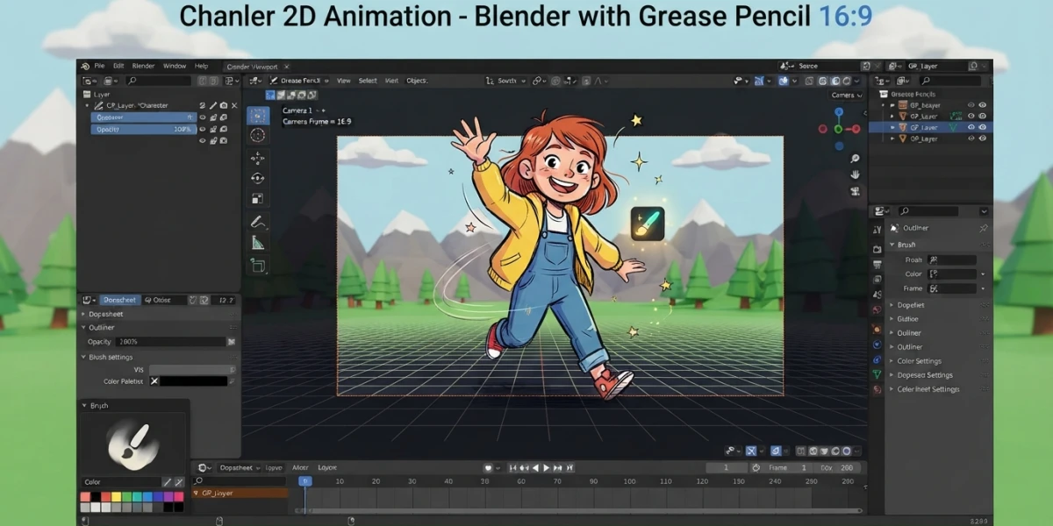Open the green Object Data properties tab

pyautogui.click(x=877, y=374)
